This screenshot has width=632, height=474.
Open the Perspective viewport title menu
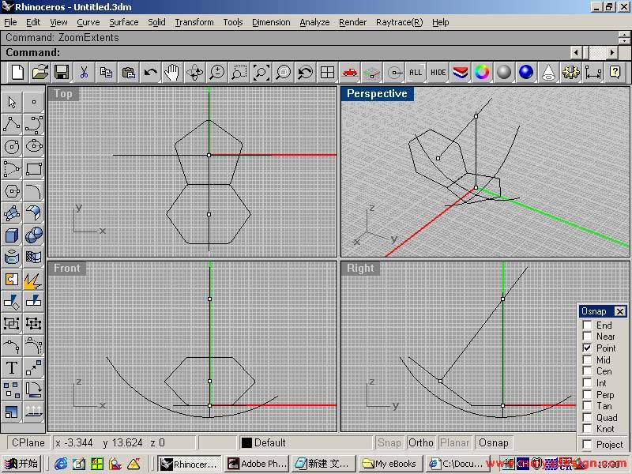coord(377,94)
